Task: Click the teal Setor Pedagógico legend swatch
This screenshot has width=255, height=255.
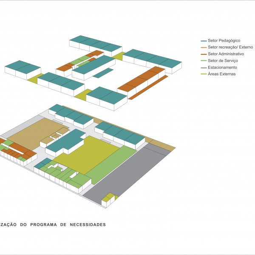Action: pyautogui.click(x=204, y=41)
